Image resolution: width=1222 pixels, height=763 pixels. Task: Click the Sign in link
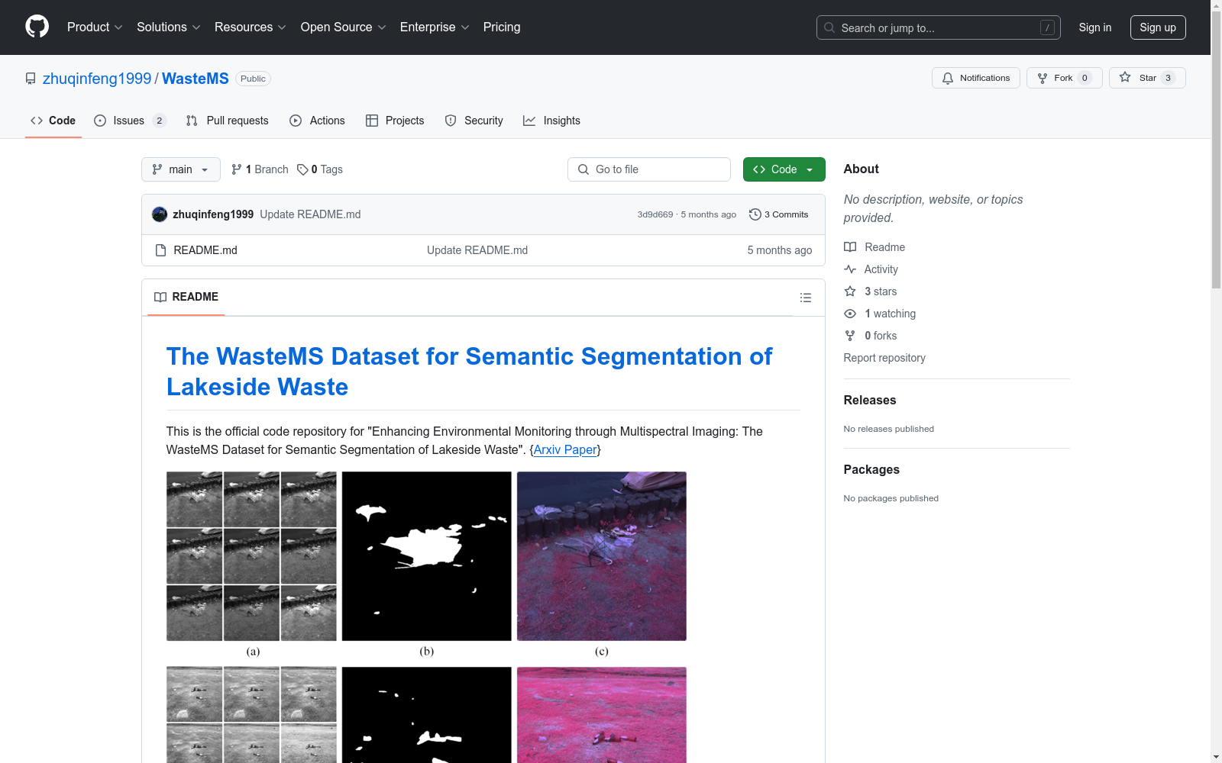(1095, 27)
